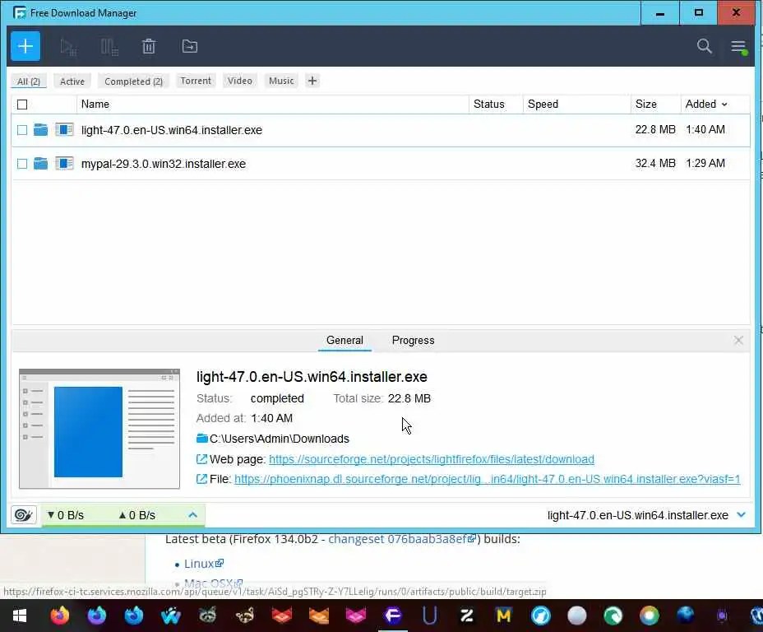Screen dimensions: 763x632
Task: Check the light-47.0.en-US.win64.installer.exe row box
Action: (x=22, y=130)
